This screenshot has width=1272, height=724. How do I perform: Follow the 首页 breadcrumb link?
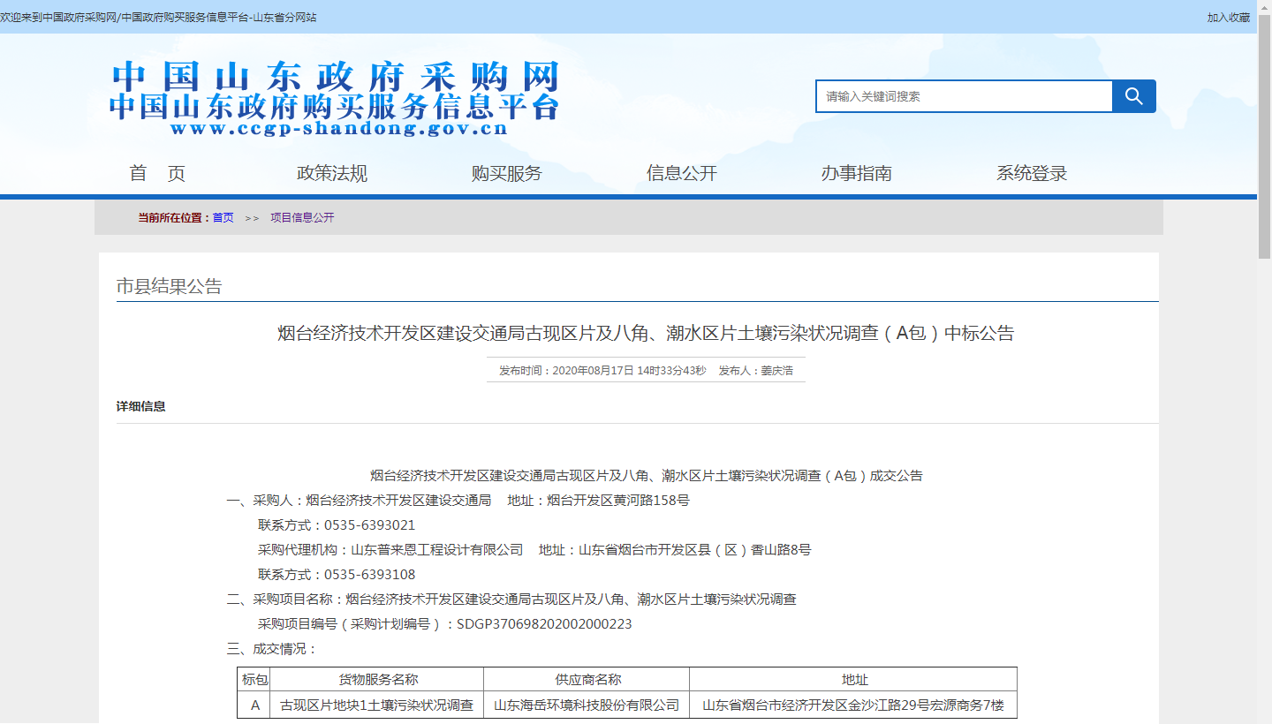(223, 218)
